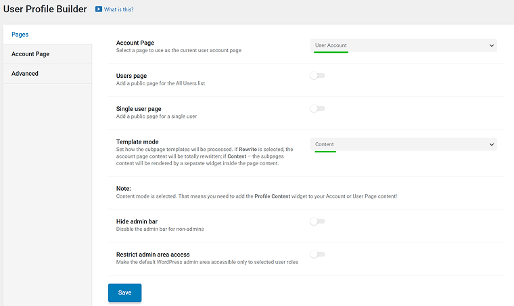Click the Note: label text
Viewport: 514px width, 306px height.
(x=124, y=189)
